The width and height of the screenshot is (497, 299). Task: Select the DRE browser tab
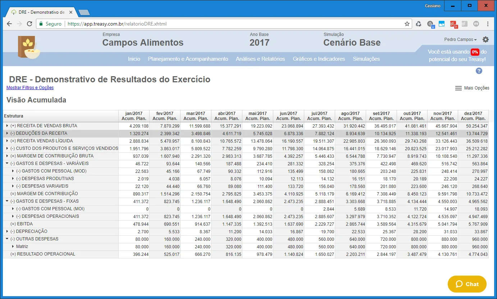tap(41, 12)
